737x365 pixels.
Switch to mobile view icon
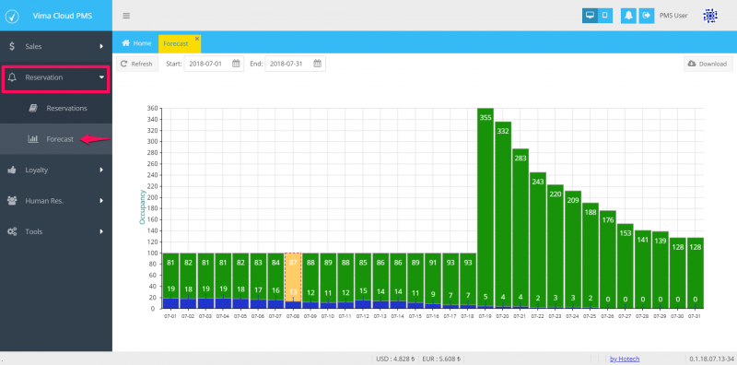coord(605,16)
